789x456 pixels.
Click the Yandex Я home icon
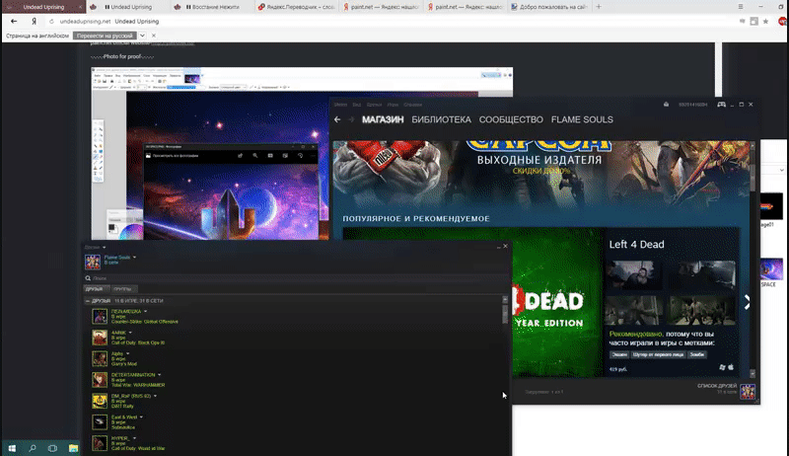[x=34, y=21]
